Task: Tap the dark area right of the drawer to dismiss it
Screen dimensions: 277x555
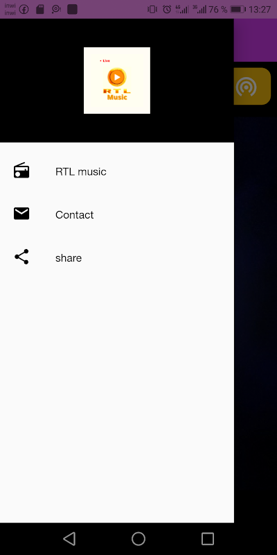Action: pyautogui.click(x=256, y=318)
